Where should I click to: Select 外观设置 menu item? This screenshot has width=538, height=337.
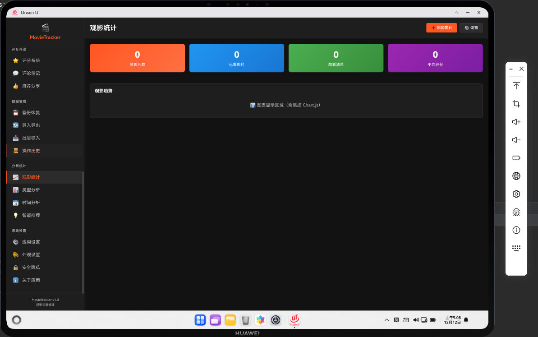(x=44, y=254)
